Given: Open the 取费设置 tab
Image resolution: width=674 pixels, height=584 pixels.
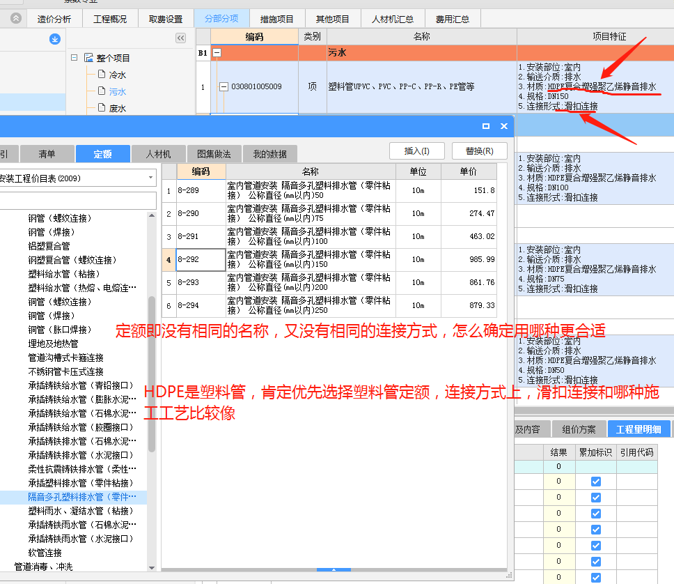Looking at the screenshot, I should click(x=166, y=20).
